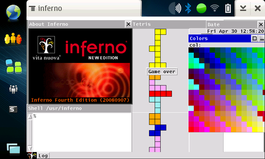Select the About Inferno title bar
This screenshot has height=159, width=265.
(77, 24)
